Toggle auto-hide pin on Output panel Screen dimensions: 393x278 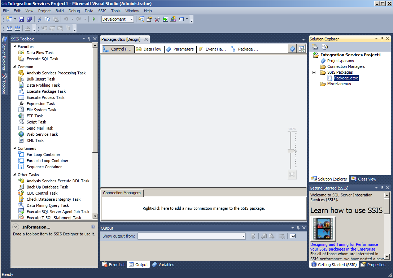298,228
